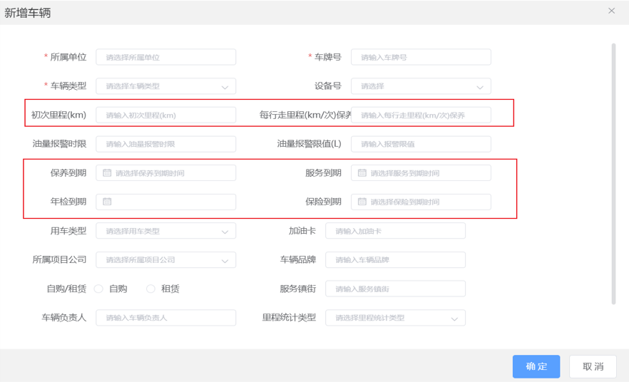Select the 租赁 radio button
Screen dimensions: 629x382
point(150,289)
